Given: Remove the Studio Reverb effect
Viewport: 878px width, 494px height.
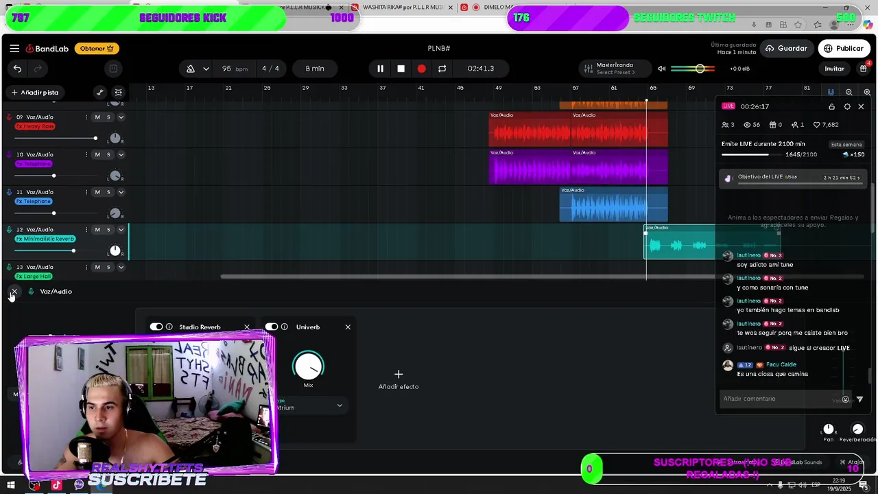Looking at the screenshot, I should click(246, 327).
